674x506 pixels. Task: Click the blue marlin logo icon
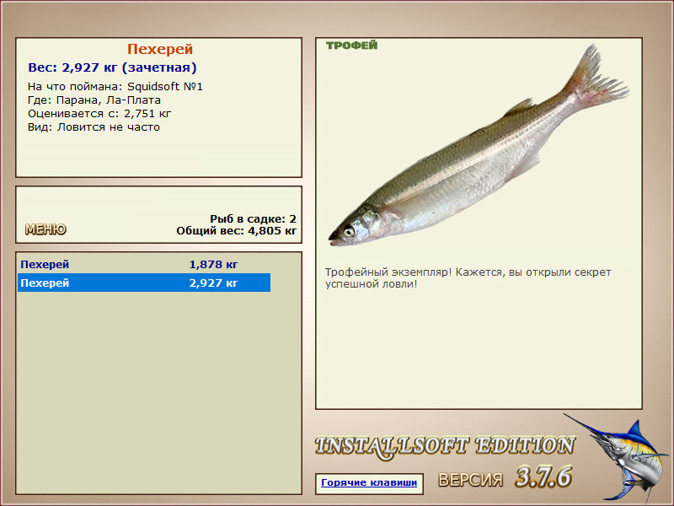pyautogui.click(x=617, y=458)
